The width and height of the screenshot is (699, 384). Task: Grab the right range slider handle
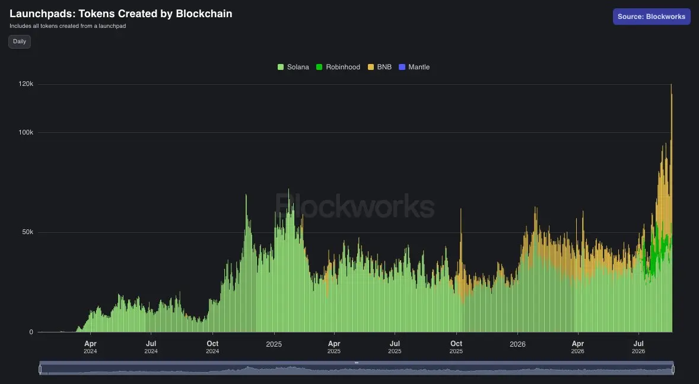pyautogui.click(x=673, y=369)
